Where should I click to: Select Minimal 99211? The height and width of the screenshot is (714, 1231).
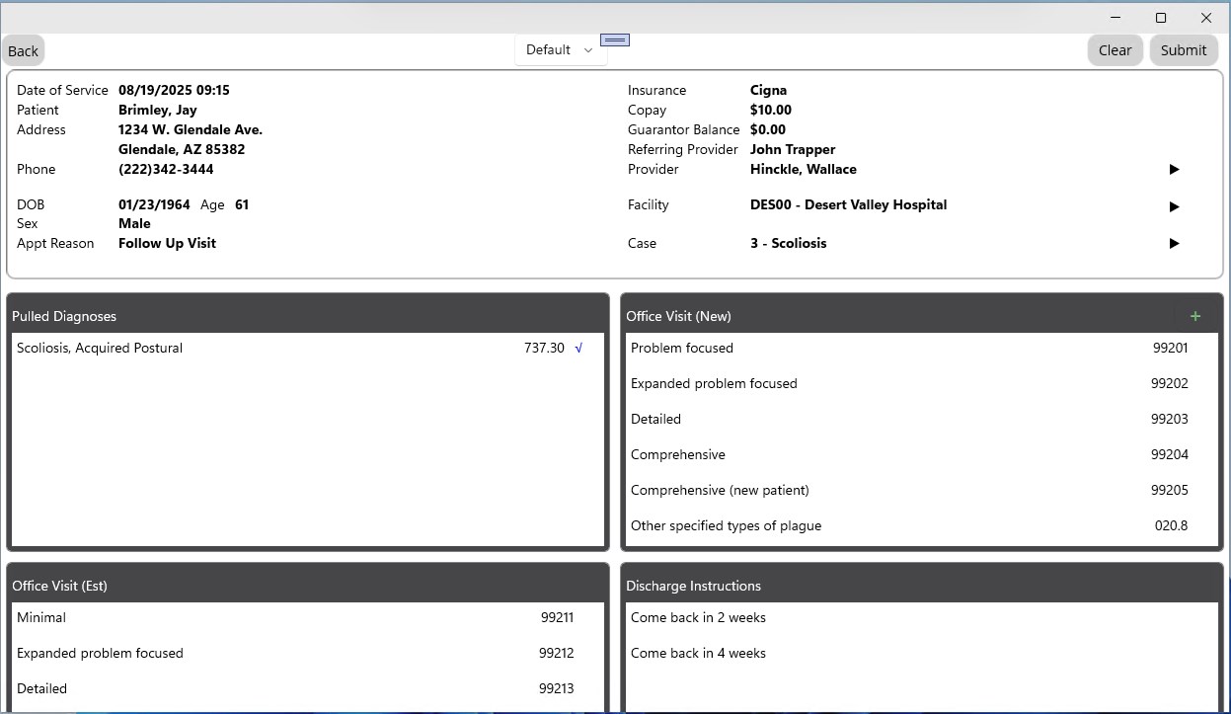[307, 617]
